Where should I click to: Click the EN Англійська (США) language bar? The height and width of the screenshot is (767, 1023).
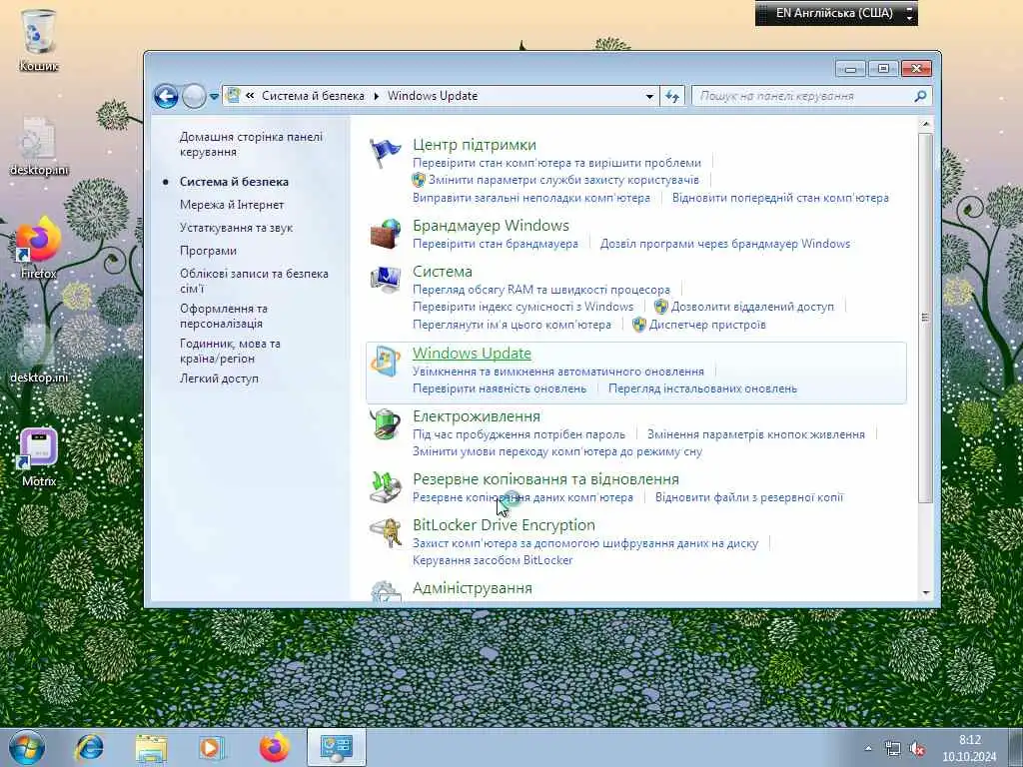836,13
